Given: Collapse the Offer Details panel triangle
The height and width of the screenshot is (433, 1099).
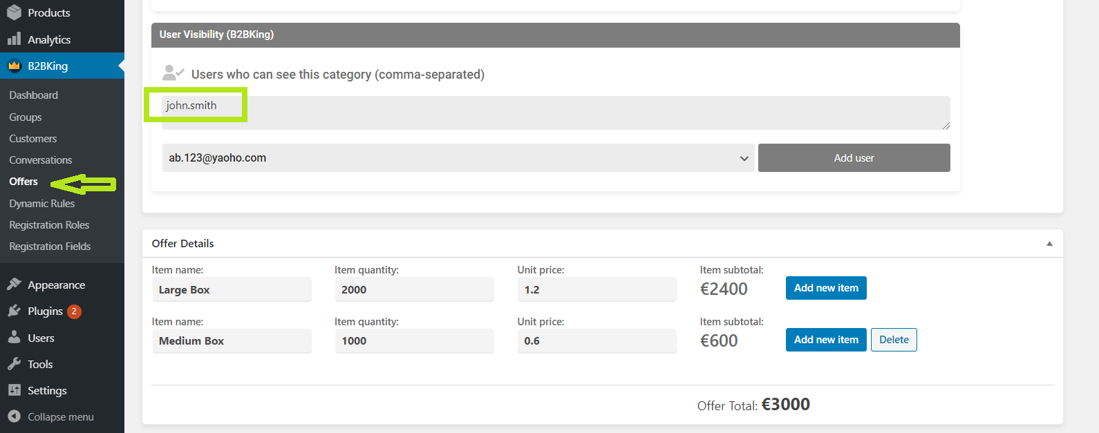Looking at the screenshot, I should tap(1049, 244).
